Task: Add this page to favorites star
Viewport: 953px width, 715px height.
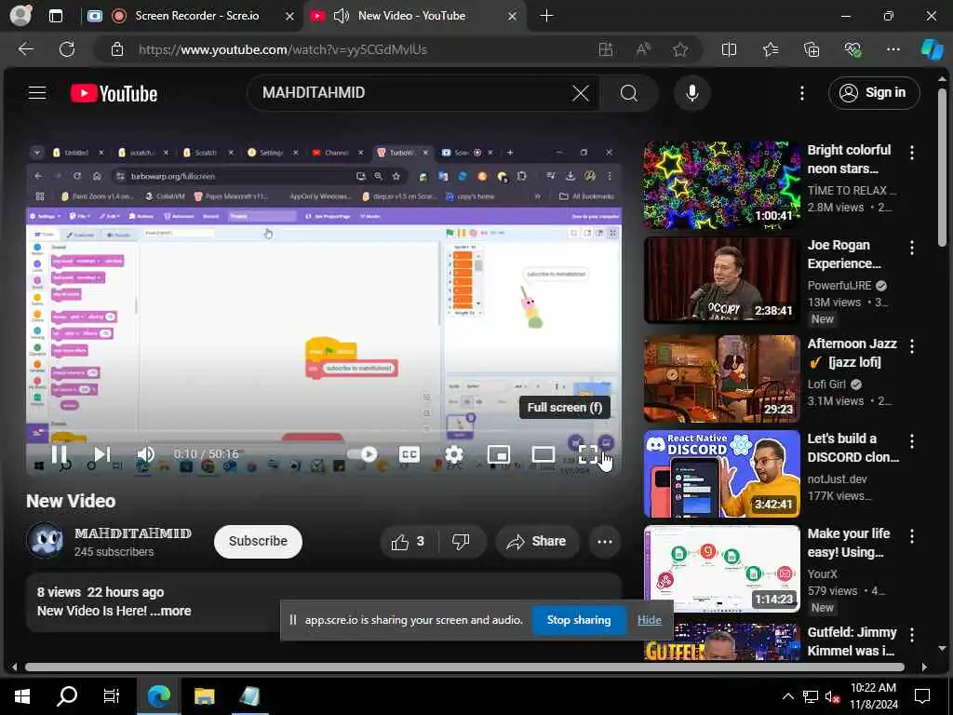Action: 680,49
